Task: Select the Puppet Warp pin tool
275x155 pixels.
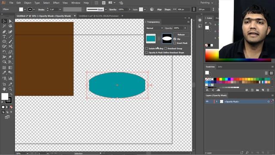Action: (x=10, y=57)
